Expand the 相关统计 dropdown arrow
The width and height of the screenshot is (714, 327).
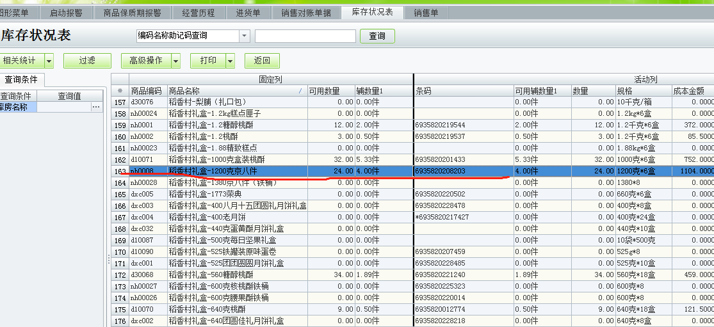click(49, 61)
